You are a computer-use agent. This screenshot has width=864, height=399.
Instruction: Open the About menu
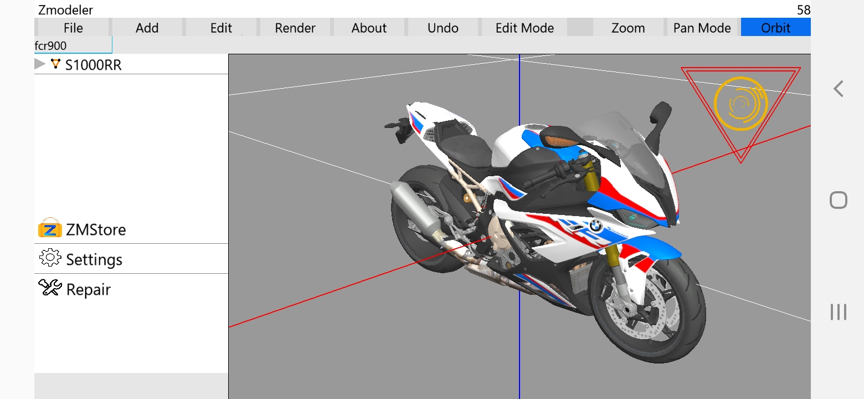pos(369,28)
